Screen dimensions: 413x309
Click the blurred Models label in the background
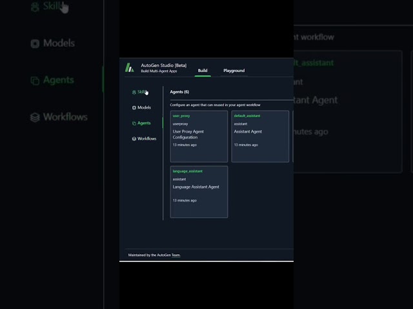59,43
